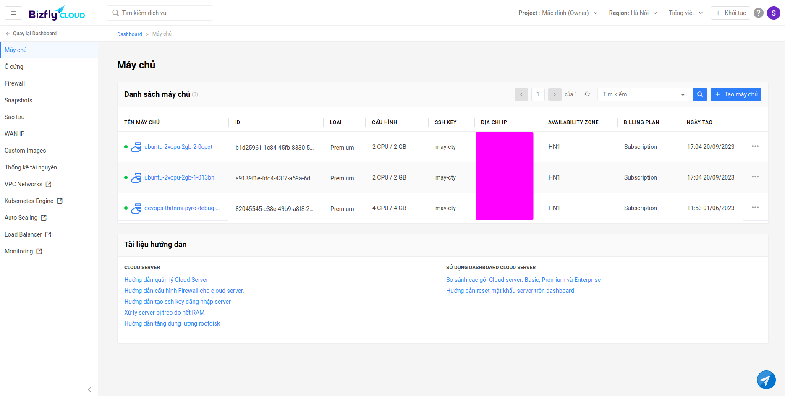Select Firewall in the sidebar
The width and height of the screenshot is (785, 396).
point(15,83)
